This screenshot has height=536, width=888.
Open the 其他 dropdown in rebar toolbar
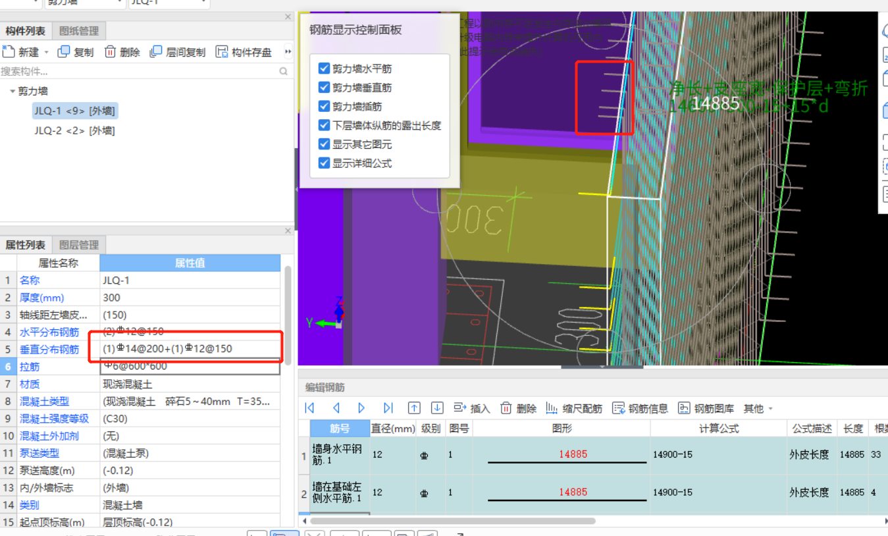click(758, 408)
